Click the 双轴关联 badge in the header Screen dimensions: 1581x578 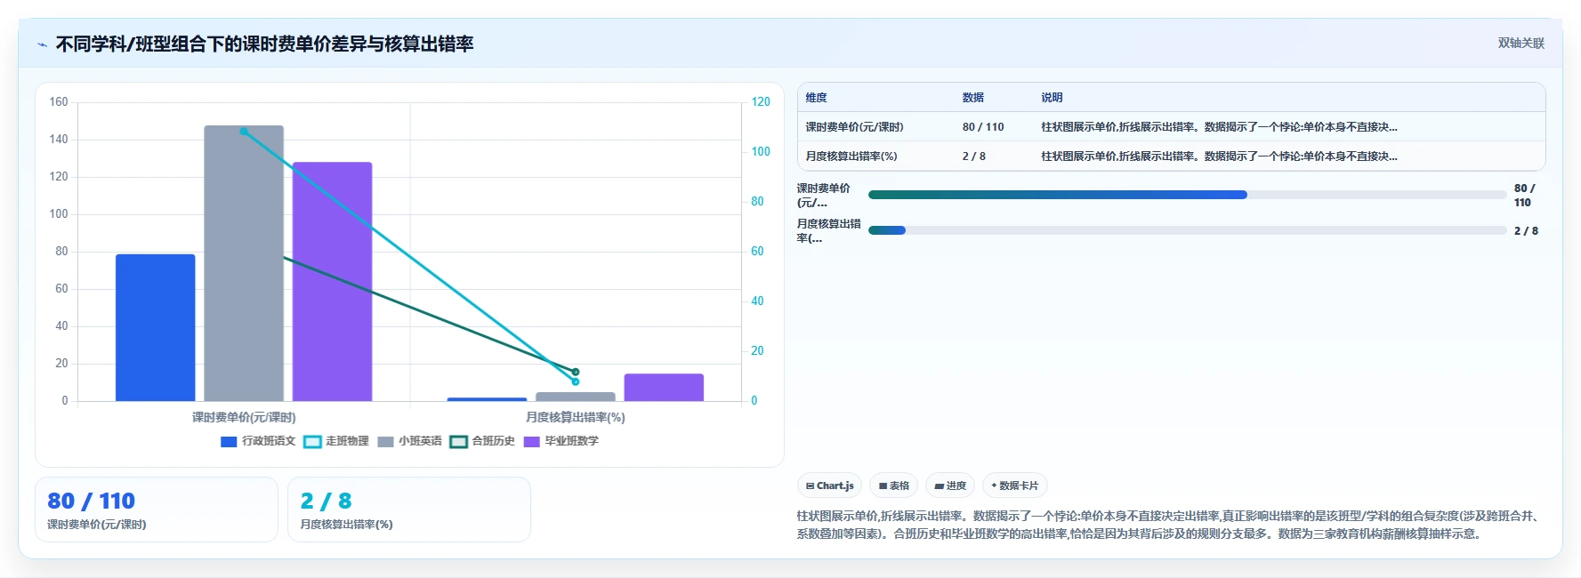tap(1521, 43)
